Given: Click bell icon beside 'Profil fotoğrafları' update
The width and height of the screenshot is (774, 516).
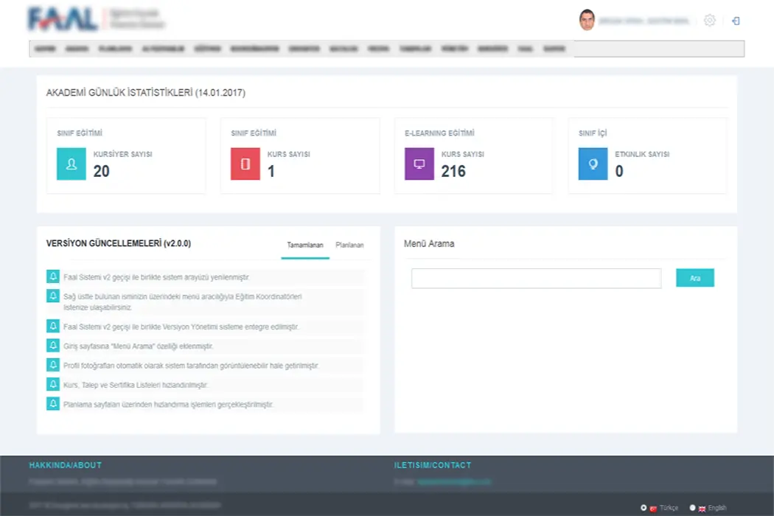Looking at the screenshot, I should pyautogui.click(x=53, y=365).
